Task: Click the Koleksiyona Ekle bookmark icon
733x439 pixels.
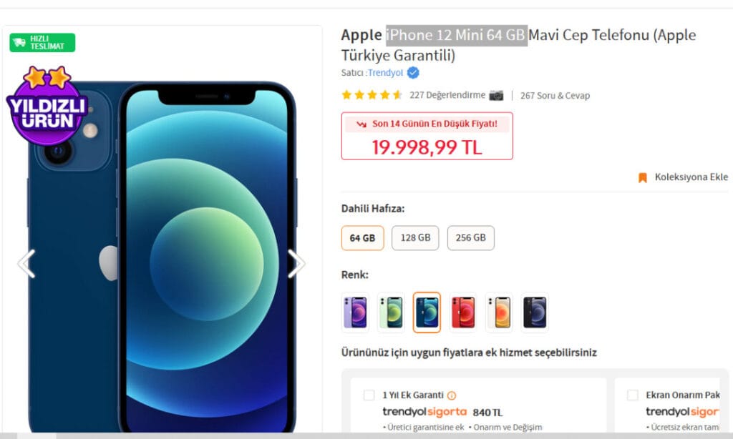Action: 643,177
